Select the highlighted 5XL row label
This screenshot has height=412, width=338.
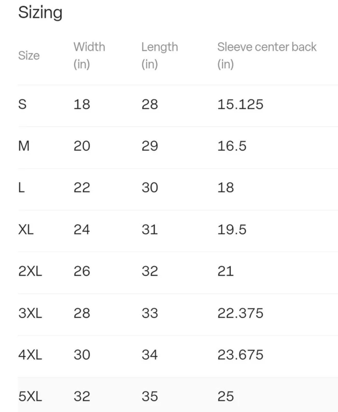click(30, 396)
